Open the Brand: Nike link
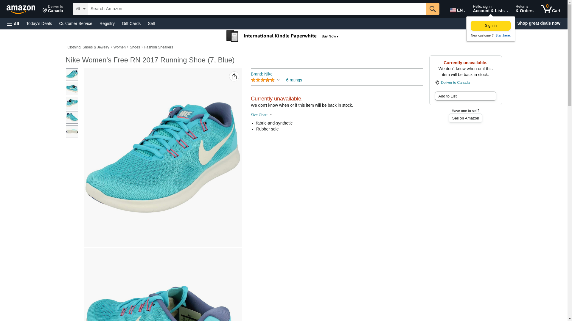Image resolution: width=572 pixels, height=321 pixels. [261, 74]
